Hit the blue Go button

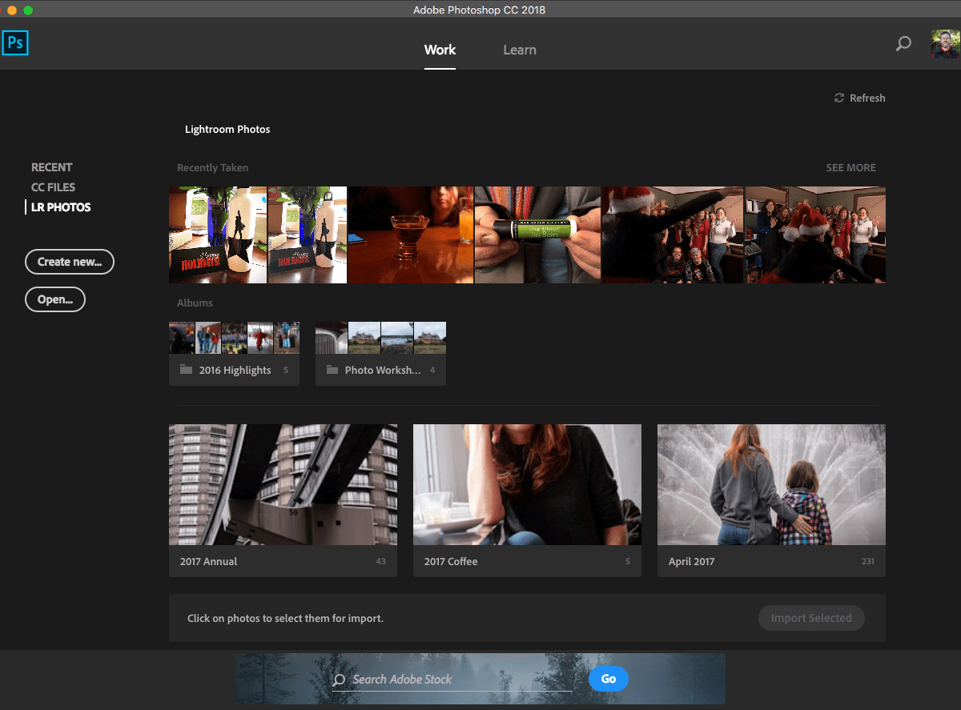[x=608, y=679]
